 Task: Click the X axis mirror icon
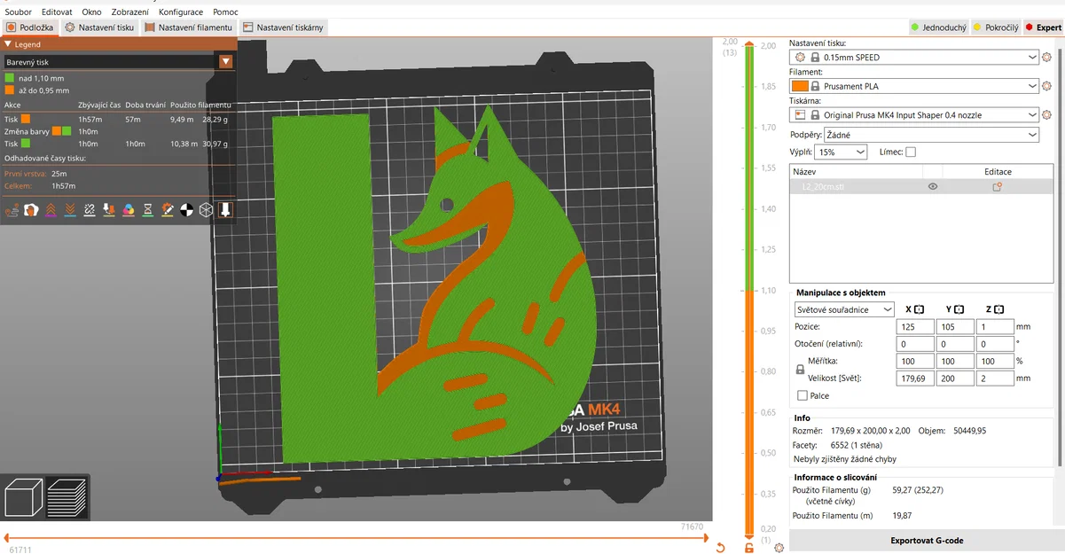tap(919, 309)
